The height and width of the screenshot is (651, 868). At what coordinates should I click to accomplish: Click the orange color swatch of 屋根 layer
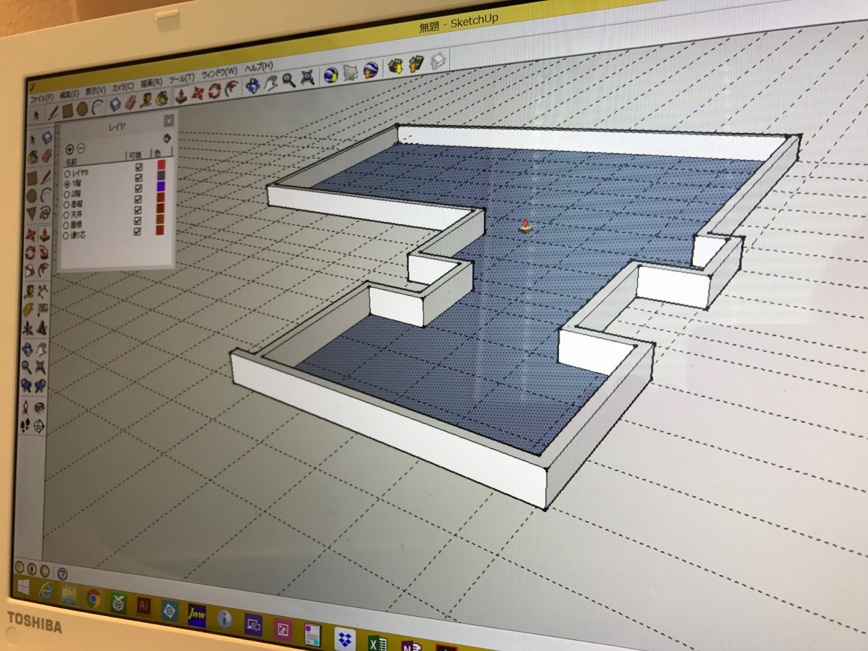[160, 219]
